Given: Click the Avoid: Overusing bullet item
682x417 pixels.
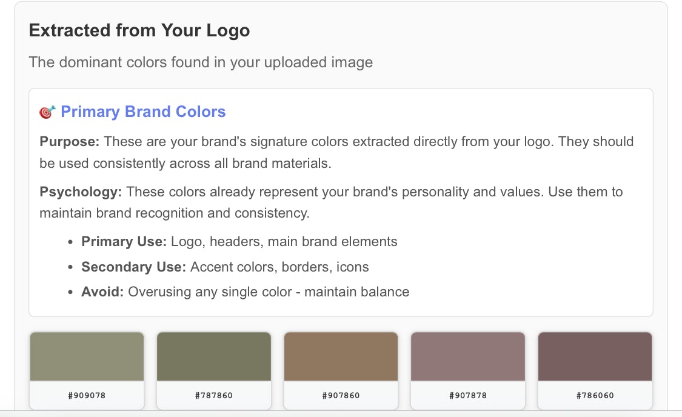Looking at the screenshot, I should click(x=246, y=292).
